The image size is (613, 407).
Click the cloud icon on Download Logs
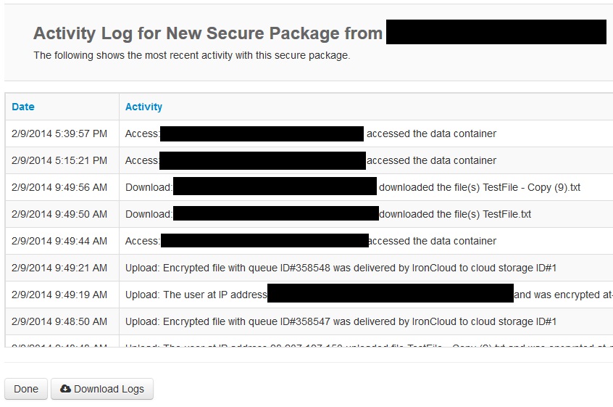(x=65, y=389)
